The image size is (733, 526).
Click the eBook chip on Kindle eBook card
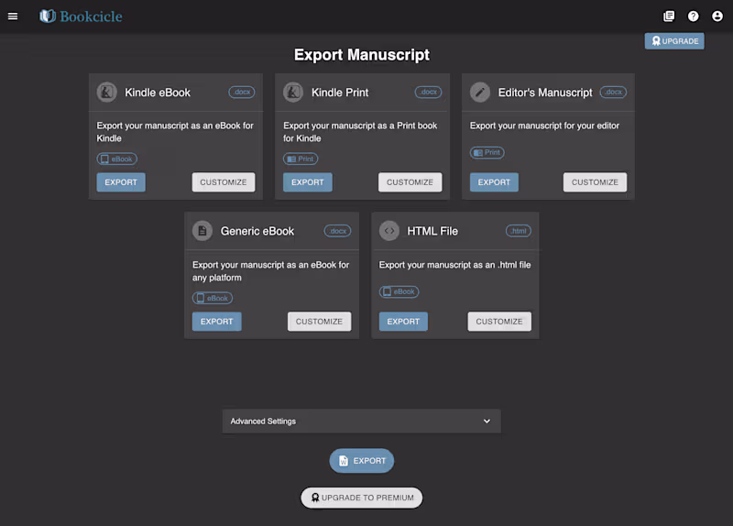(x=117, y=159)
